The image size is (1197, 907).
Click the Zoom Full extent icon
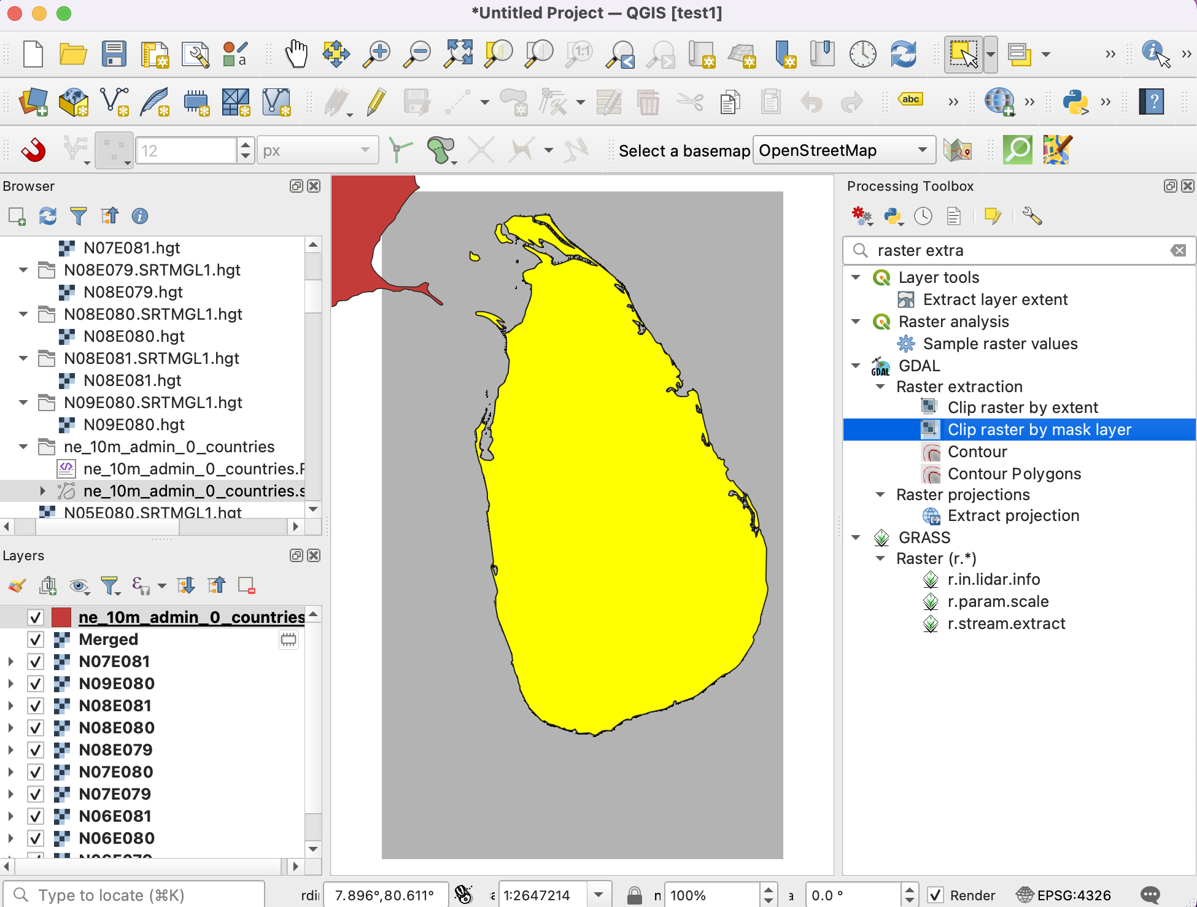(x=459, y=54)
